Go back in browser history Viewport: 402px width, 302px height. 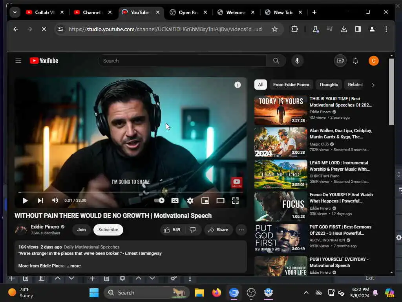tap(16, 29)
